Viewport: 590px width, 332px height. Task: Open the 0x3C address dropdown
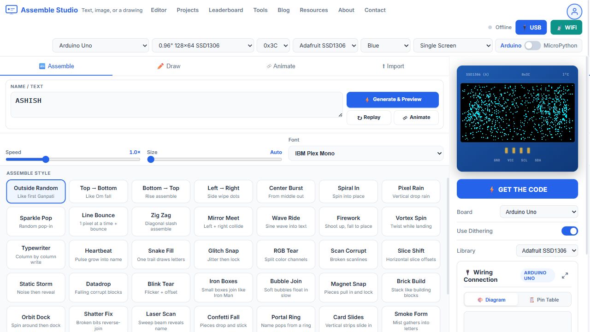coord(273,46)
